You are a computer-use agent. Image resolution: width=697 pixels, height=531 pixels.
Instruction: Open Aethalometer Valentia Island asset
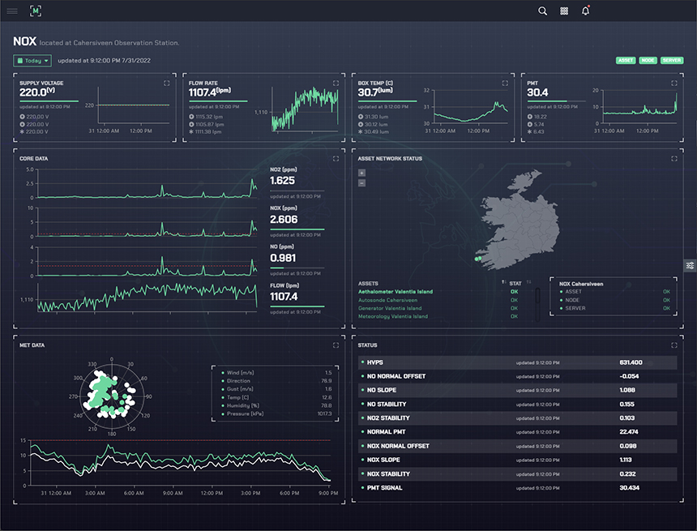pyautogui.click(x=396, y=292)
